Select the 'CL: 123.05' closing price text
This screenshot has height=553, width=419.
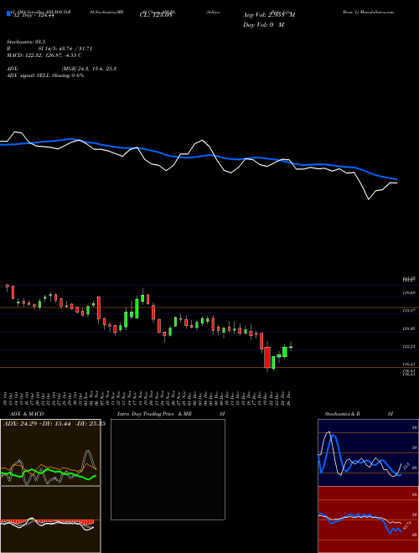pos(156,15)
